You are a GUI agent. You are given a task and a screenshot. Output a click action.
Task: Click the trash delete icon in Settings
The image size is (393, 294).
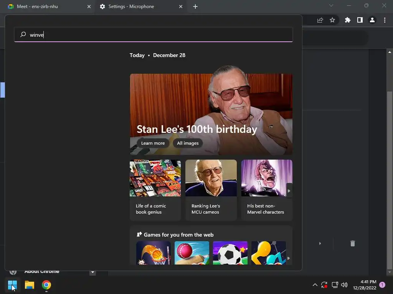click(x=353, y=243)
